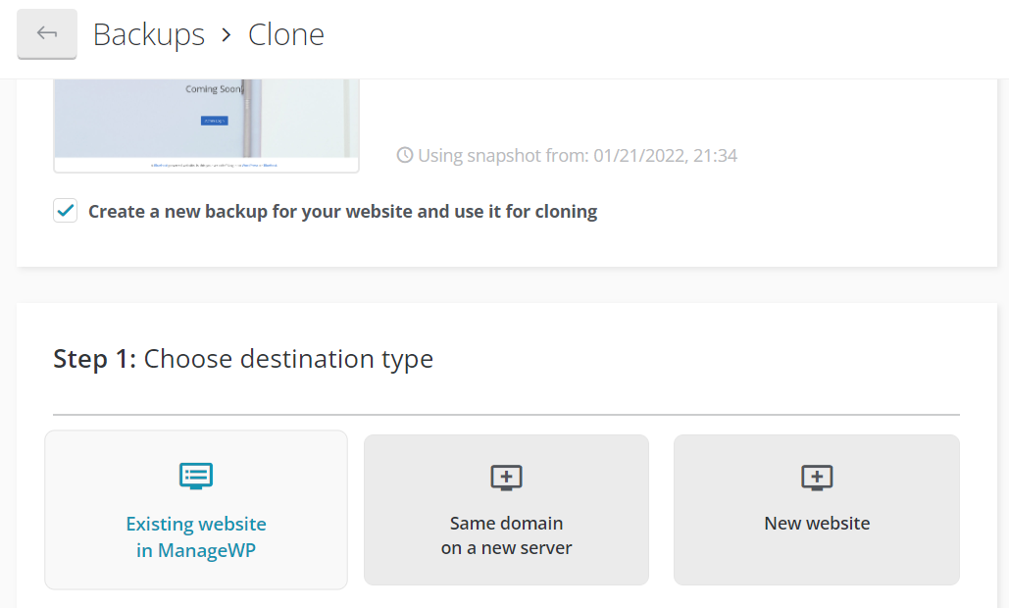Click the Same domain monitor-plus icon
The image size is (1009, 608).
[x=506, y=478]
